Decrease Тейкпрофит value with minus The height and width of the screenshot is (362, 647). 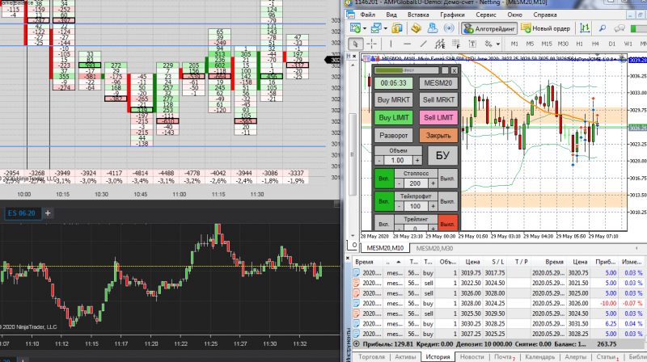coord(399,206)
